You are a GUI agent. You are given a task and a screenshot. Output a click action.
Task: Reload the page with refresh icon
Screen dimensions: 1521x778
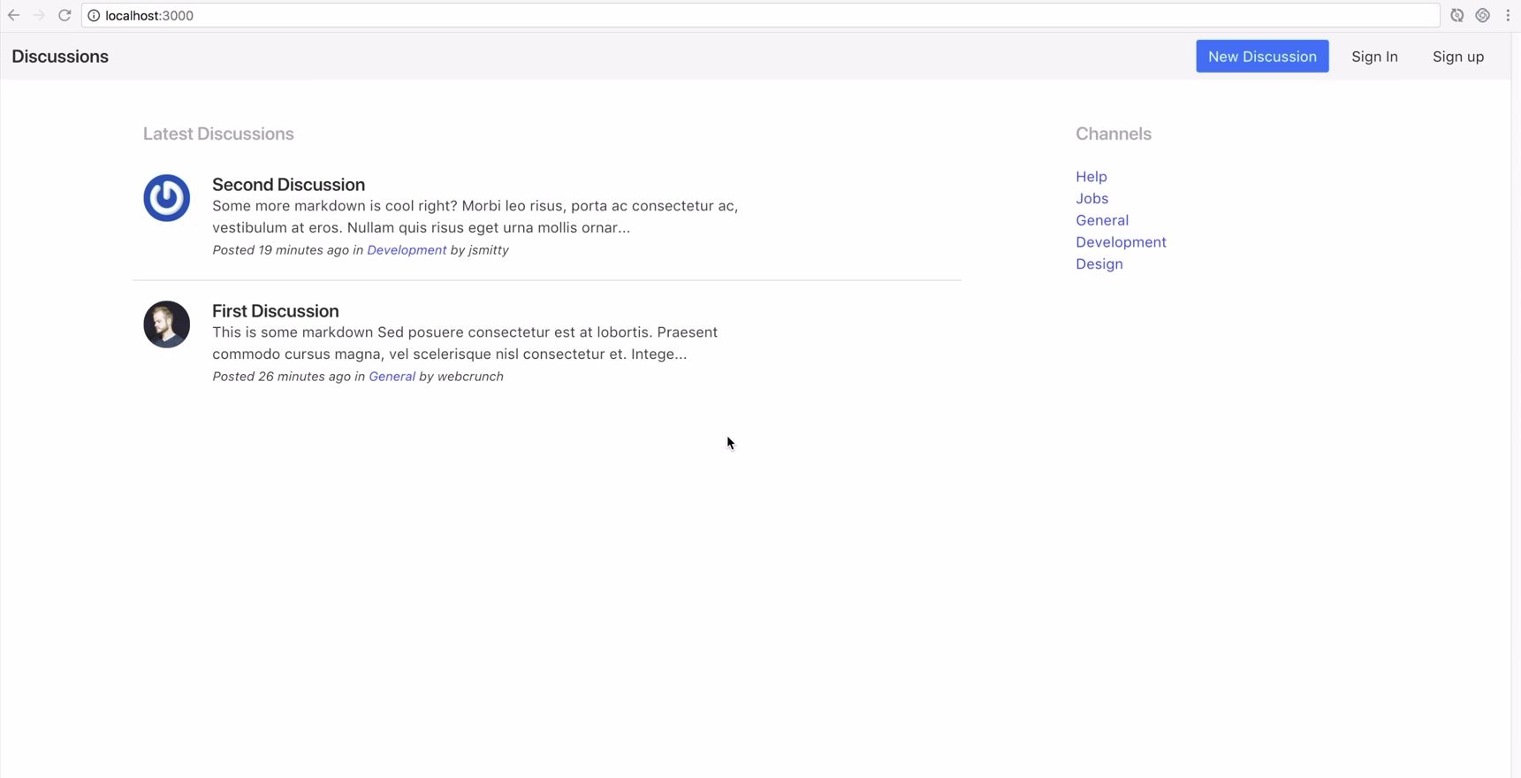[x=65, y=15]
